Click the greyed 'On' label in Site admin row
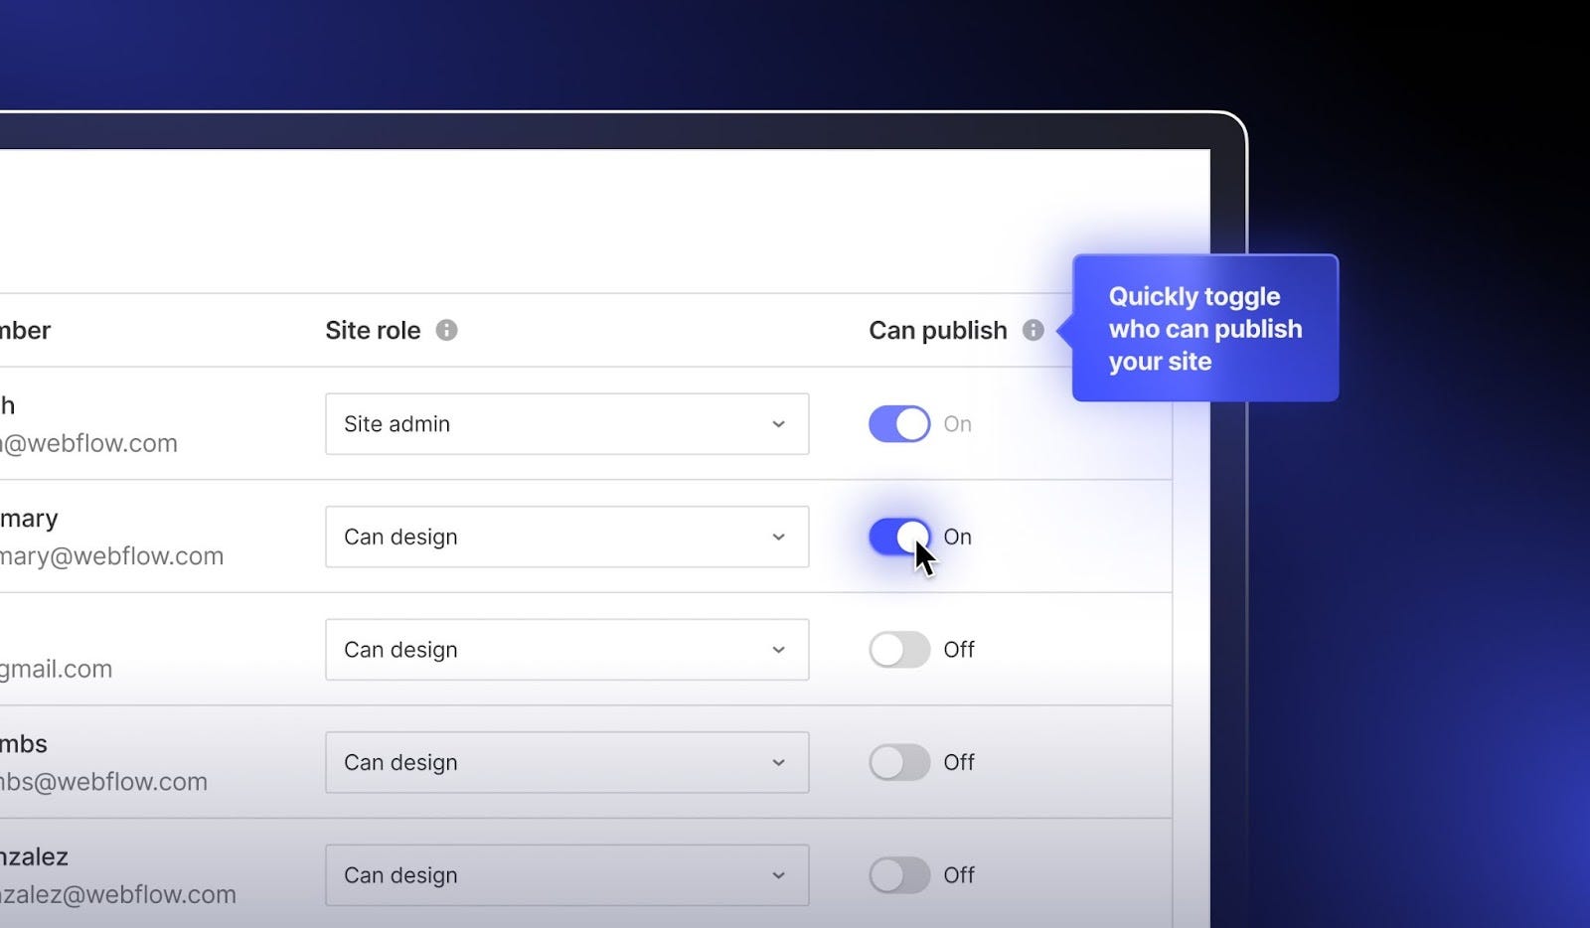 pos(958,424)
